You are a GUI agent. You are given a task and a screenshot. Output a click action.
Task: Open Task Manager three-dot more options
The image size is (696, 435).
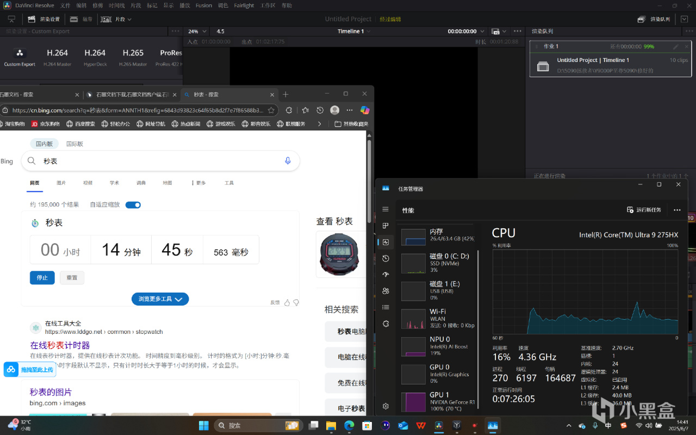pyautogui.click(x=677, y=210)
